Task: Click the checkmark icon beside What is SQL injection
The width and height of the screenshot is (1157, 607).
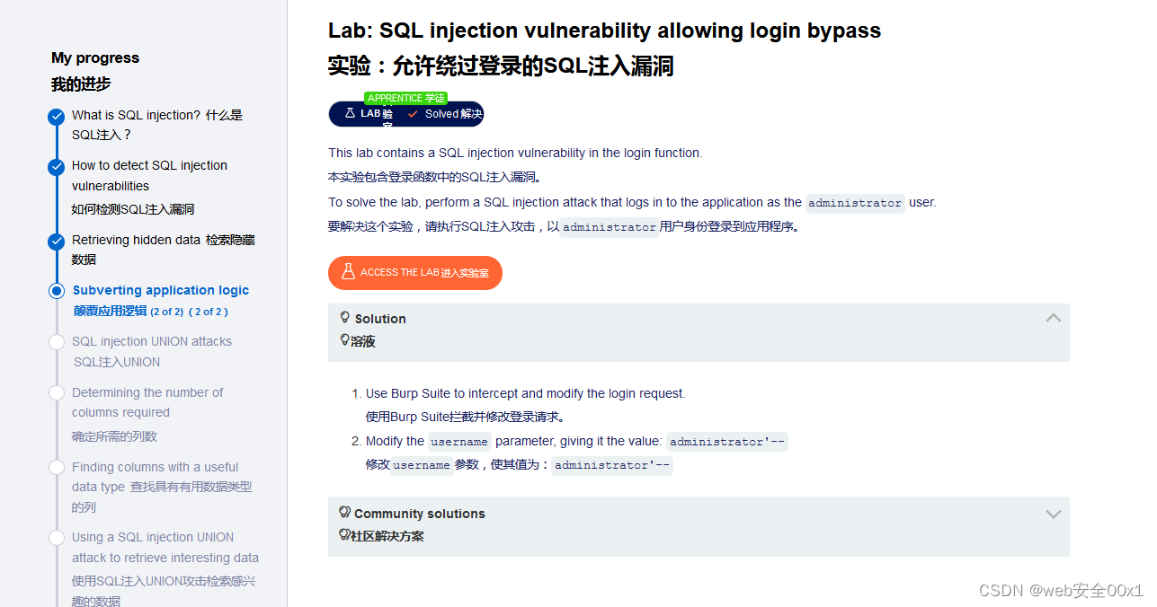Action: coord(56,116)
